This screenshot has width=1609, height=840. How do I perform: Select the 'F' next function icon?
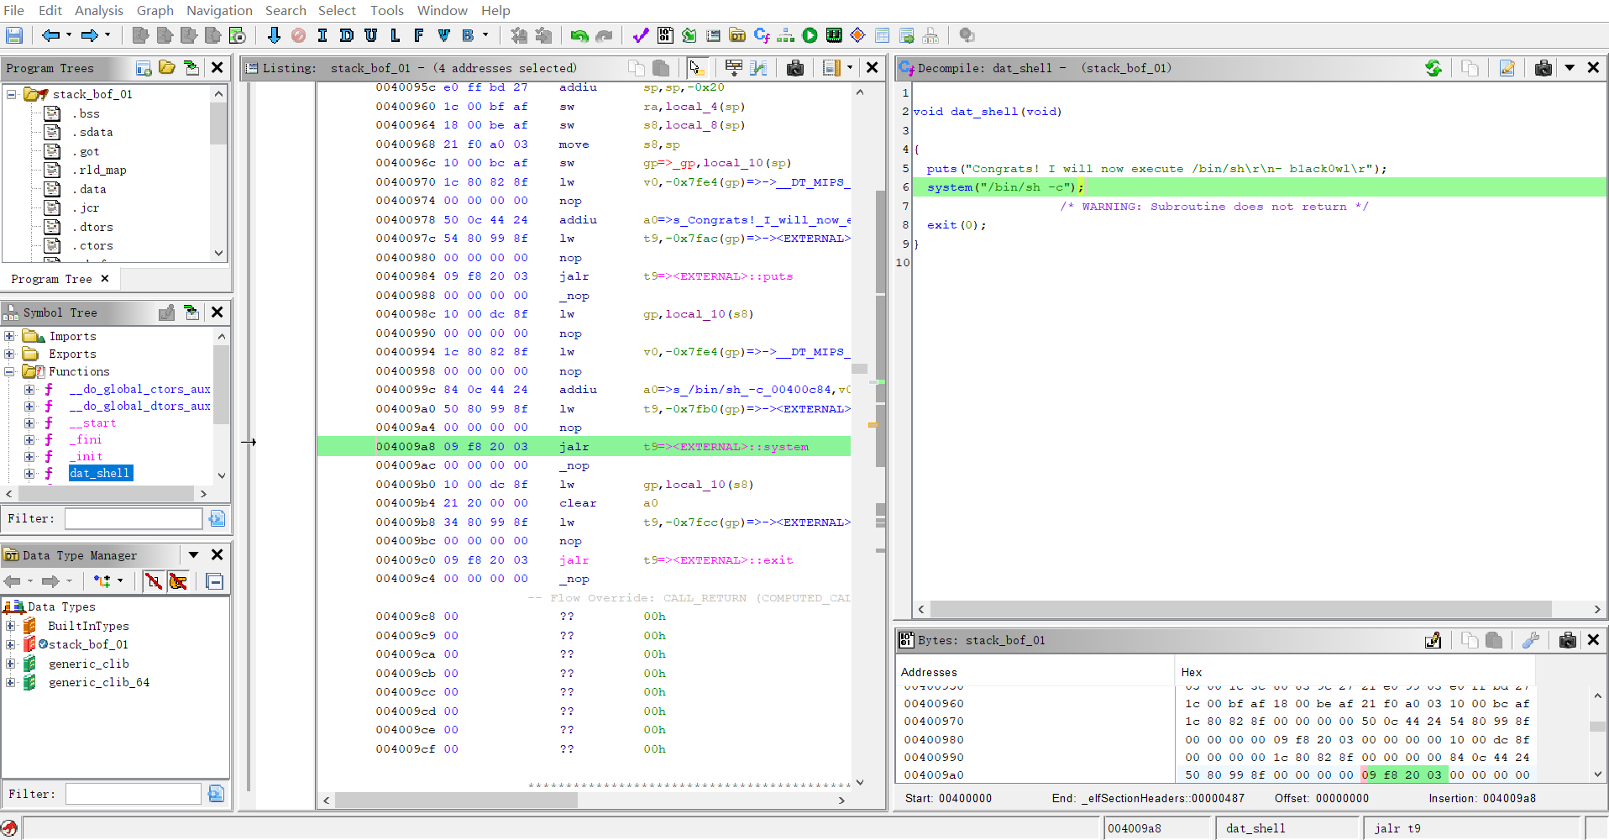pos(419,35)
